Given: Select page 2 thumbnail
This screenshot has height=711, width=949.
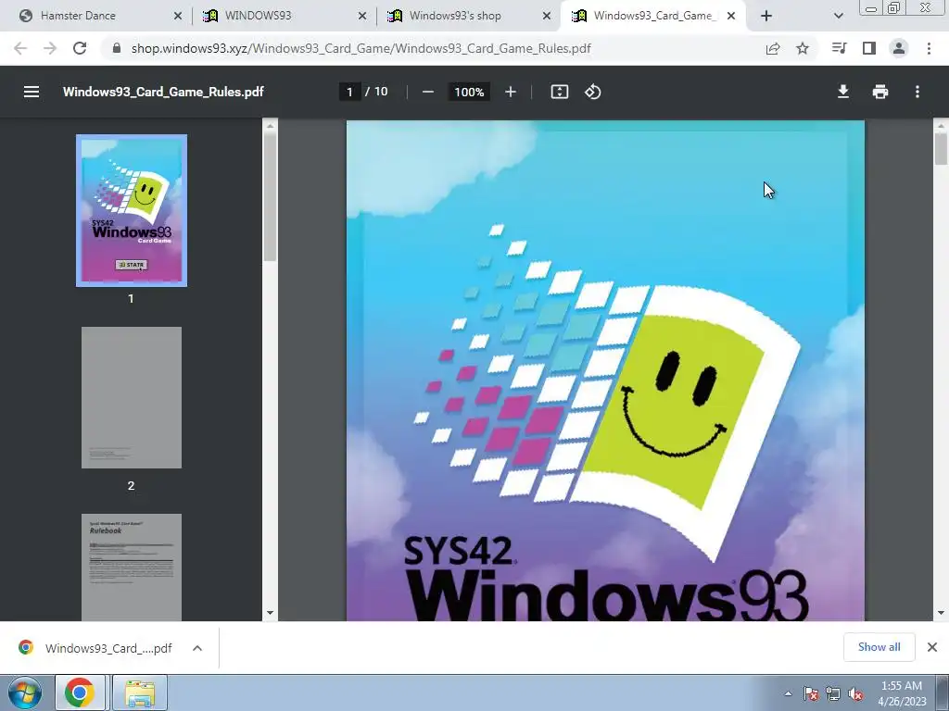Looking at the screenshot, I should coord(132,397).
